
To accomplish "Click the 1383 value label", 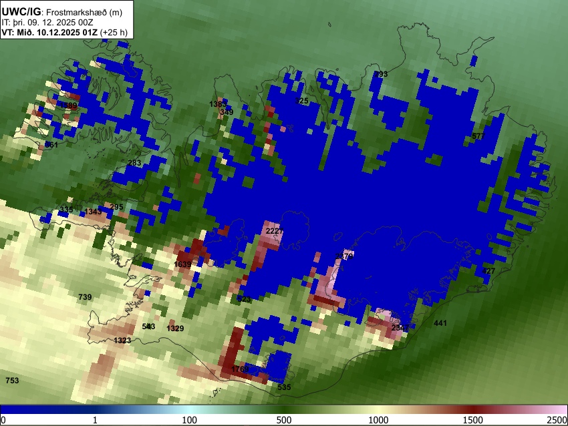I will (218, 104).
